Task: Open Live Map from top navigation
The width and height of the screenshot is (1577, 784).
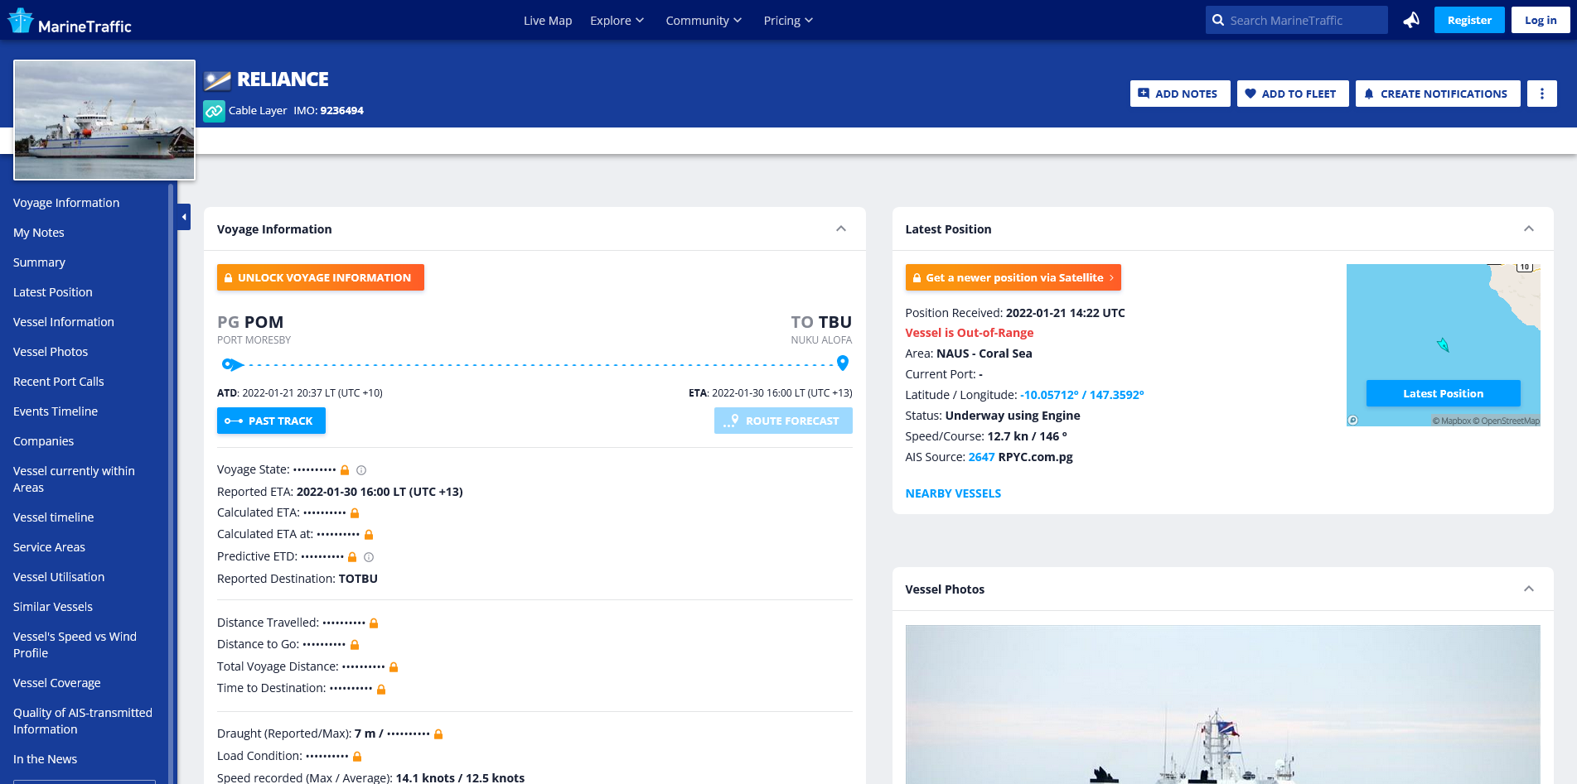Action: click(x=548, y=21)
